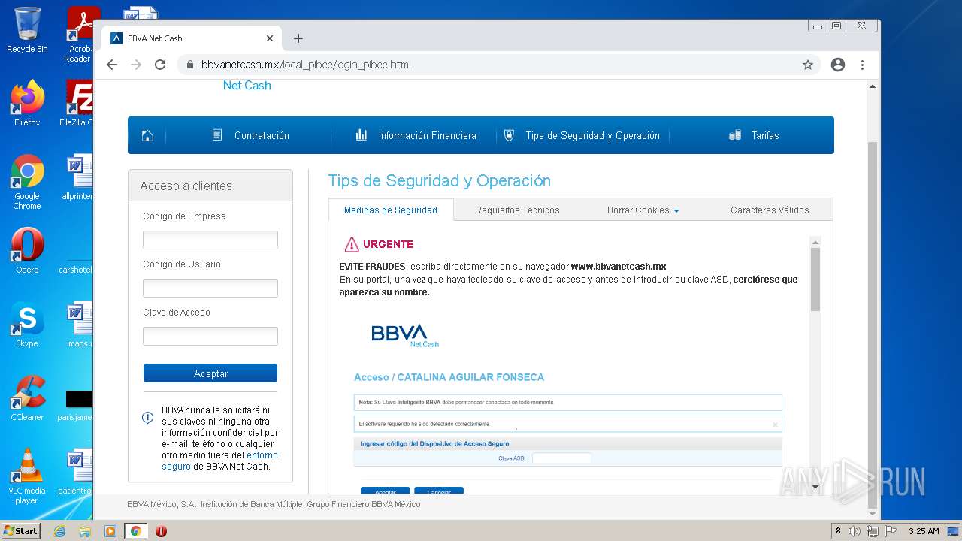Expand the Borrar Cookies dropdown
This screenshot has width=962, height=541.
pos(643,210)
